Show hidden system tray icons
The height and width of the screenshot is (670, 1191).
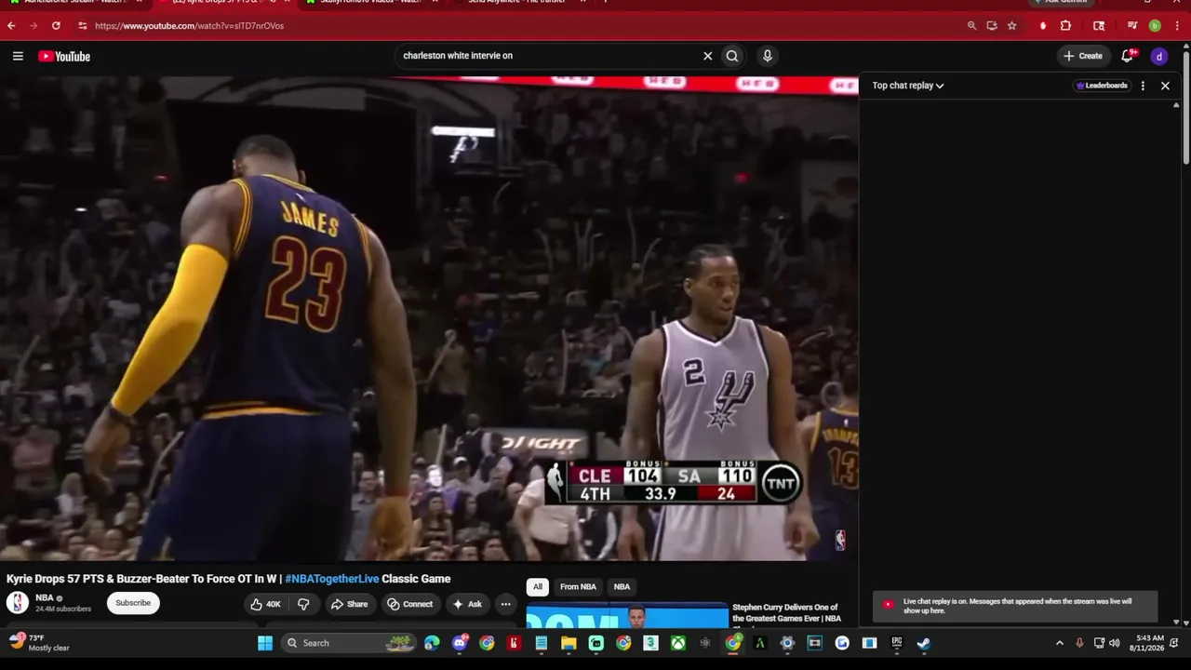pyautogui.click(x=1059, y=643)
